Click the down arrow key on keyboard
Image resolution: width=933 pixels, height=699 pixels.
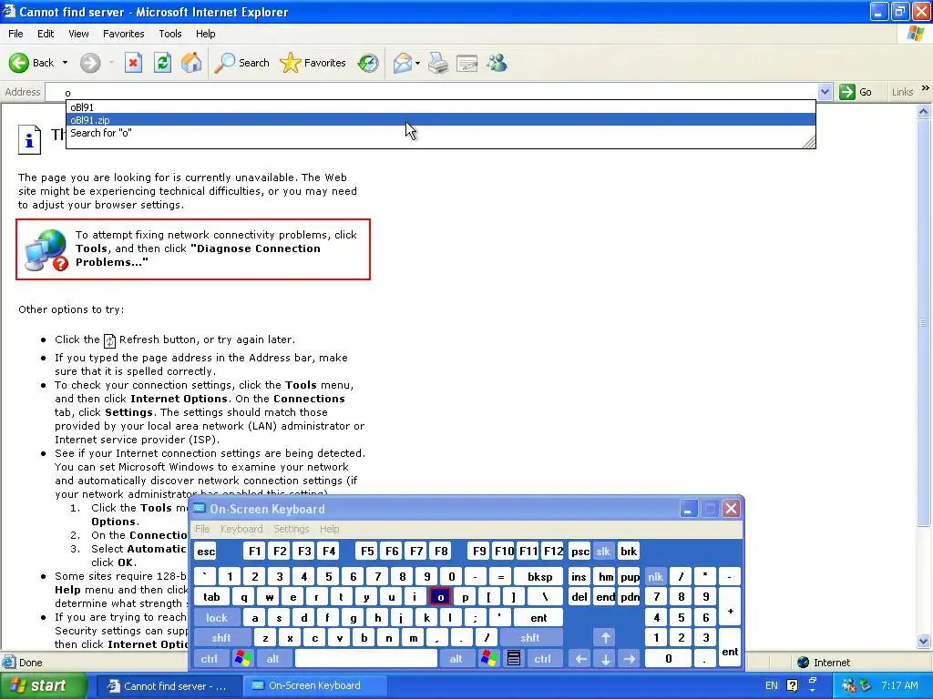tap(606, 658)
